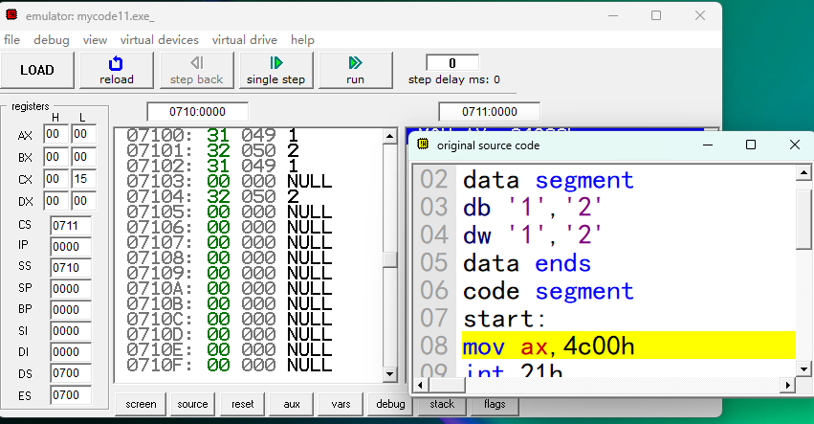The width and height of the screenshot is (814, 424).
Task: Click source code vertical scroll up arrow
Action: (803, 172)
